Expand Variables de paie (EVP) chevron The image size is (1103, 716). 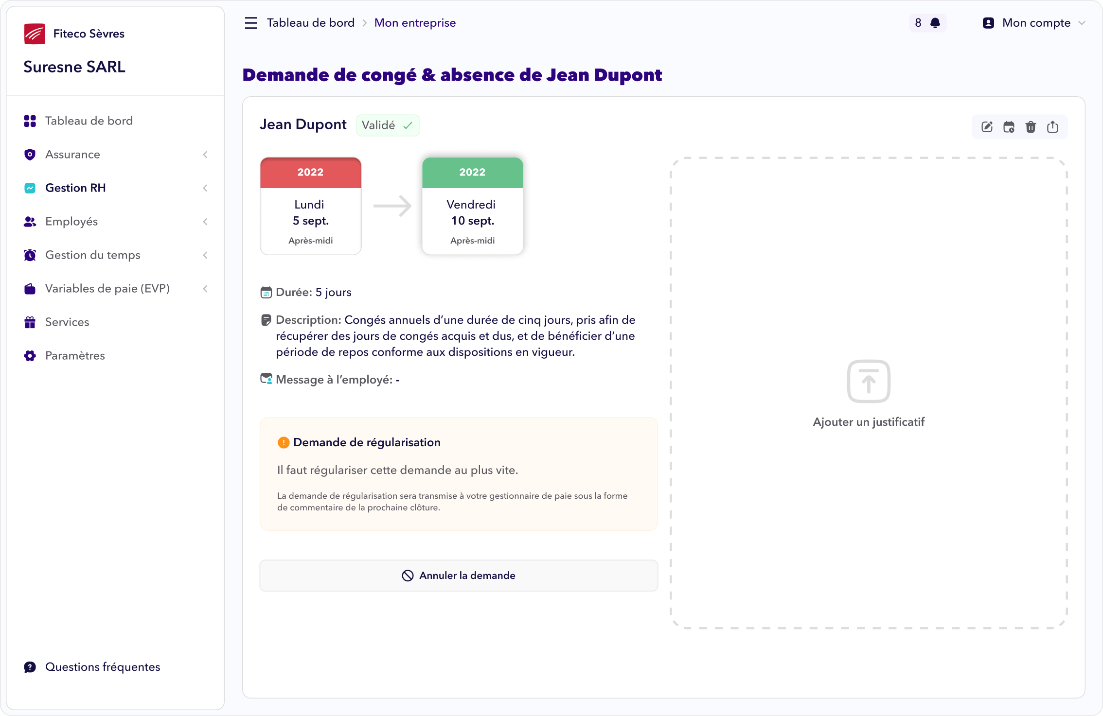click(205, 289)
